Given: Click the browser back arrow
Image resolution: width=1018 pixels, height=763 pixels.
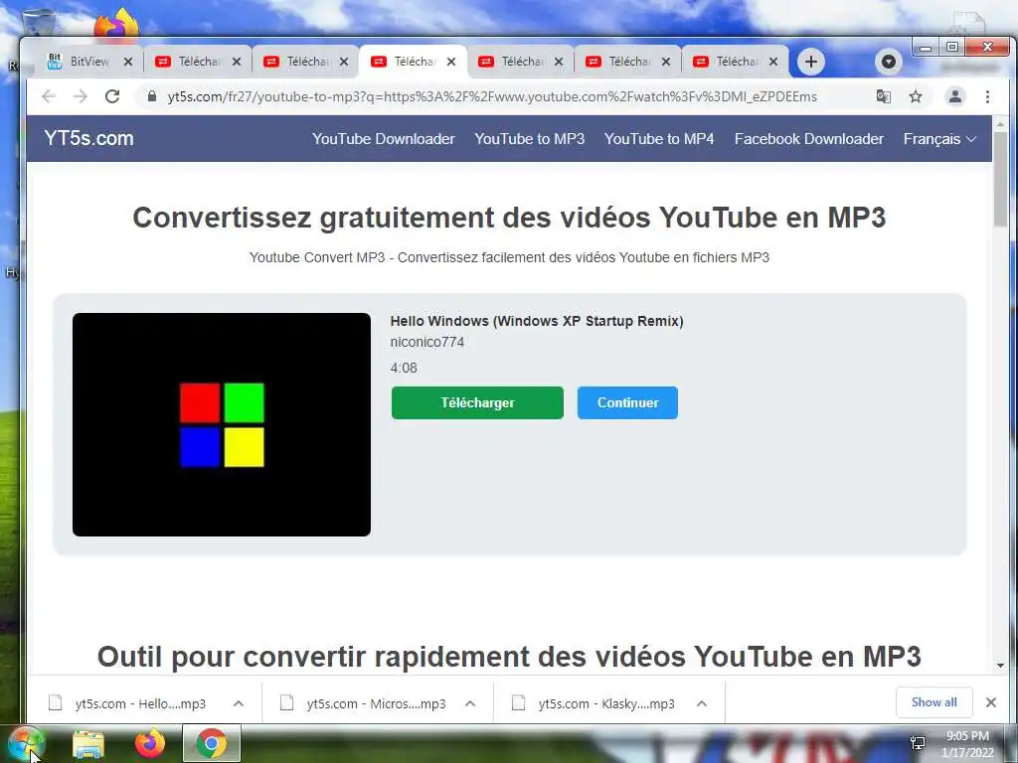Looking at the screenshot, I should [x=49, y=96].
